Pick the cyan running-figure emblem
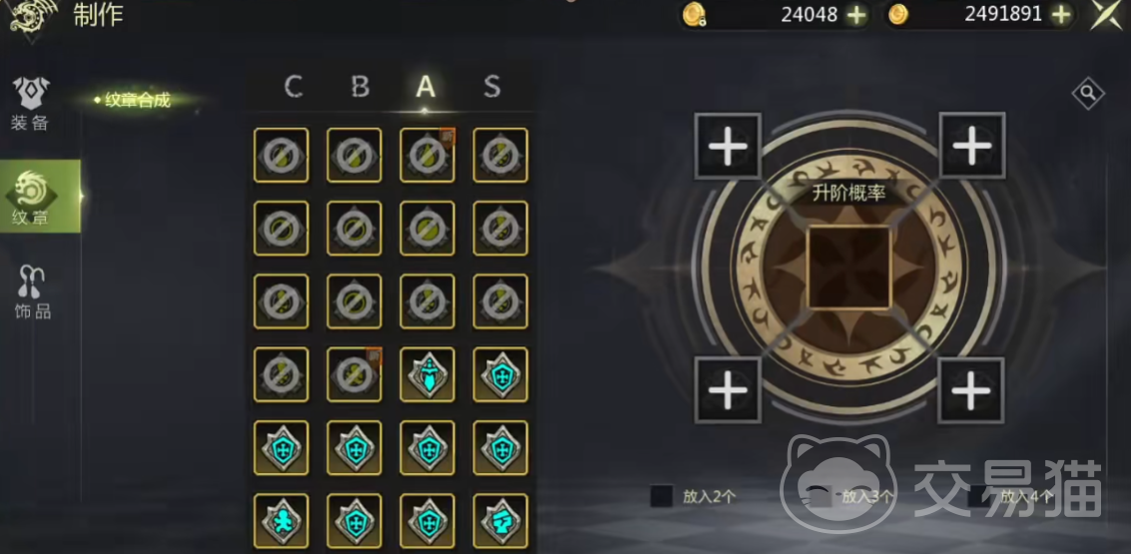This screenshot has height=554, width=1131. 282,521
